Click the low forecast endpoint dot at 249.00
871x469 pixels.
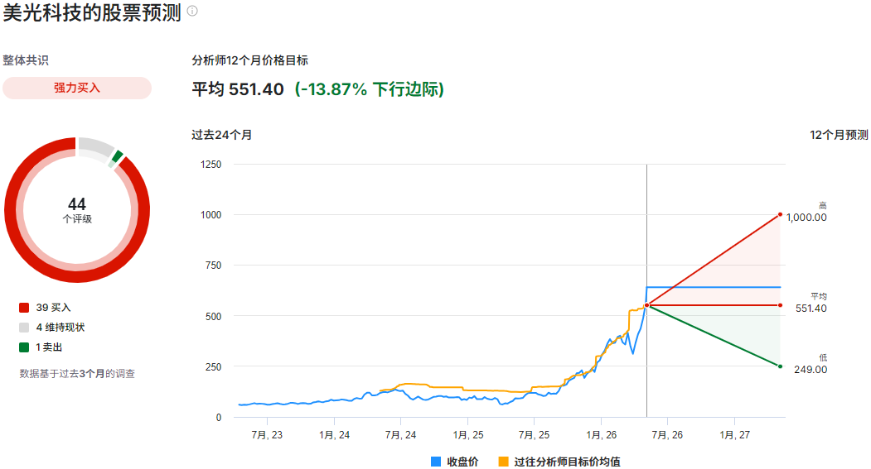[x=780, y=366]
